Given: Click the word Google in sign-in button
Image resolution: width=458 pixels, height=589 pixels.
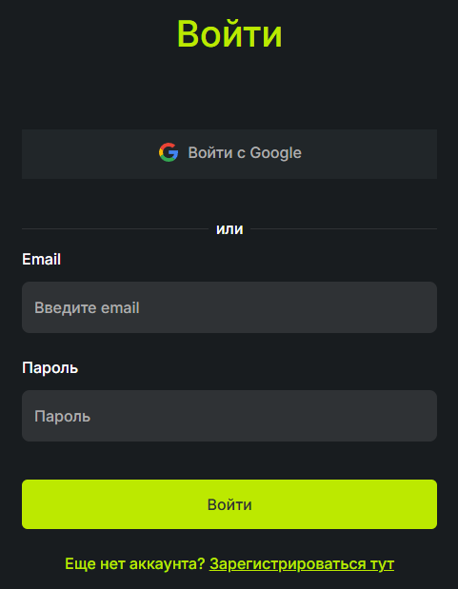Looking at the screenshot, I should 275,153.
